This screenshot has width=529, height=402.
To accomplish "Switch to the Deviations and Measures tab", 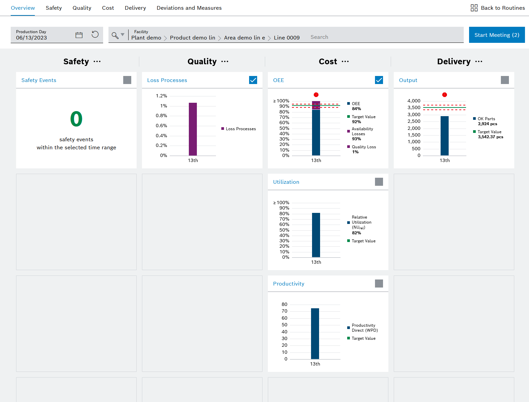I will (189, 8).
